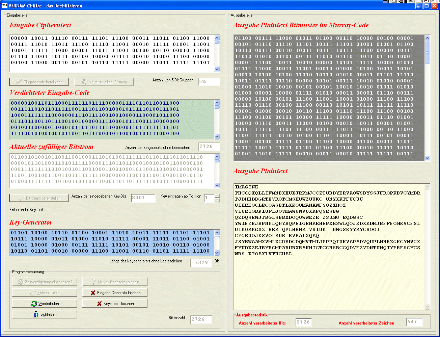Click the Schließen button
The width and height of the screenshot is (440, 337).
(x=45, y=314)
